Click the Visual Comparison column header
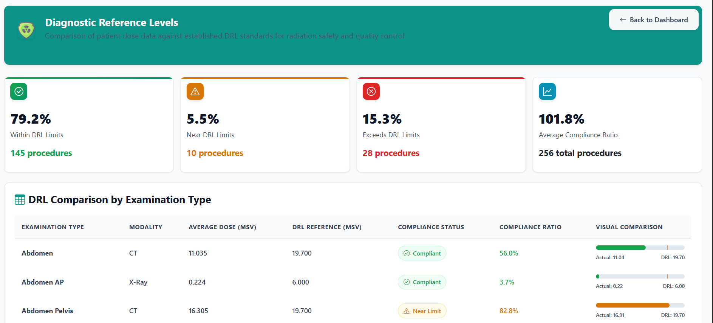 629,227
